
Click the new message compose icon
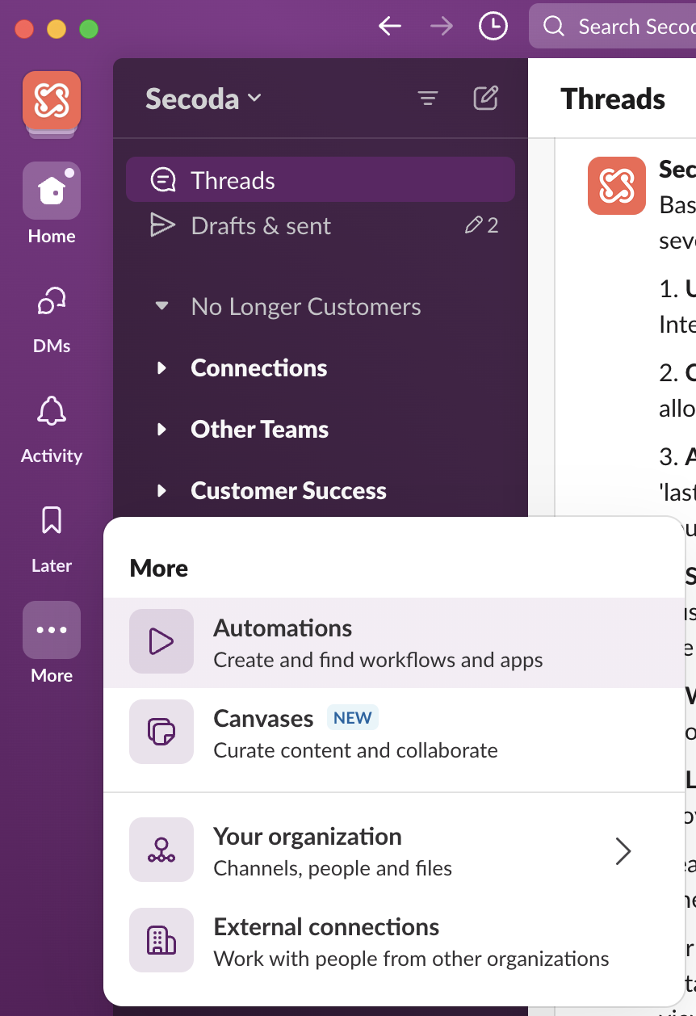click(x=485, y=99)
